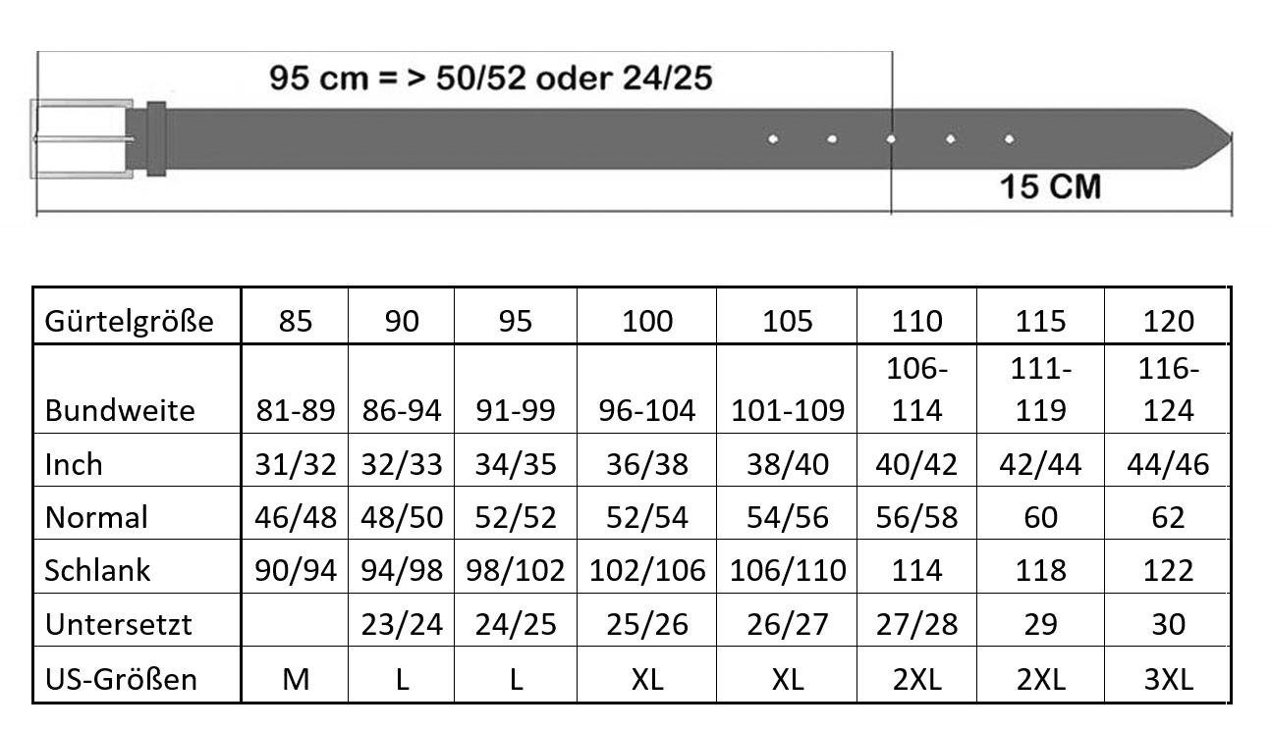Click the "15 CM" measurement label
Screen dimensions: 1271x730
(x=1050, y=185)
